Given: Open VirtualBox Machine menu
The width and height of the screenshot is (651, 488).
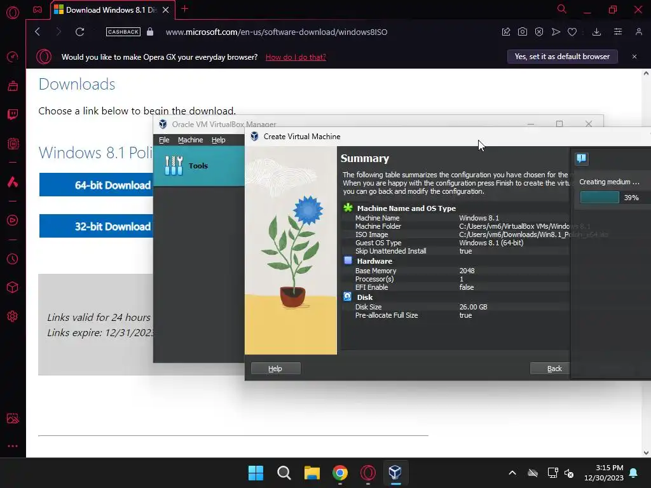Looking at the screenshot, I should (191, 140).
